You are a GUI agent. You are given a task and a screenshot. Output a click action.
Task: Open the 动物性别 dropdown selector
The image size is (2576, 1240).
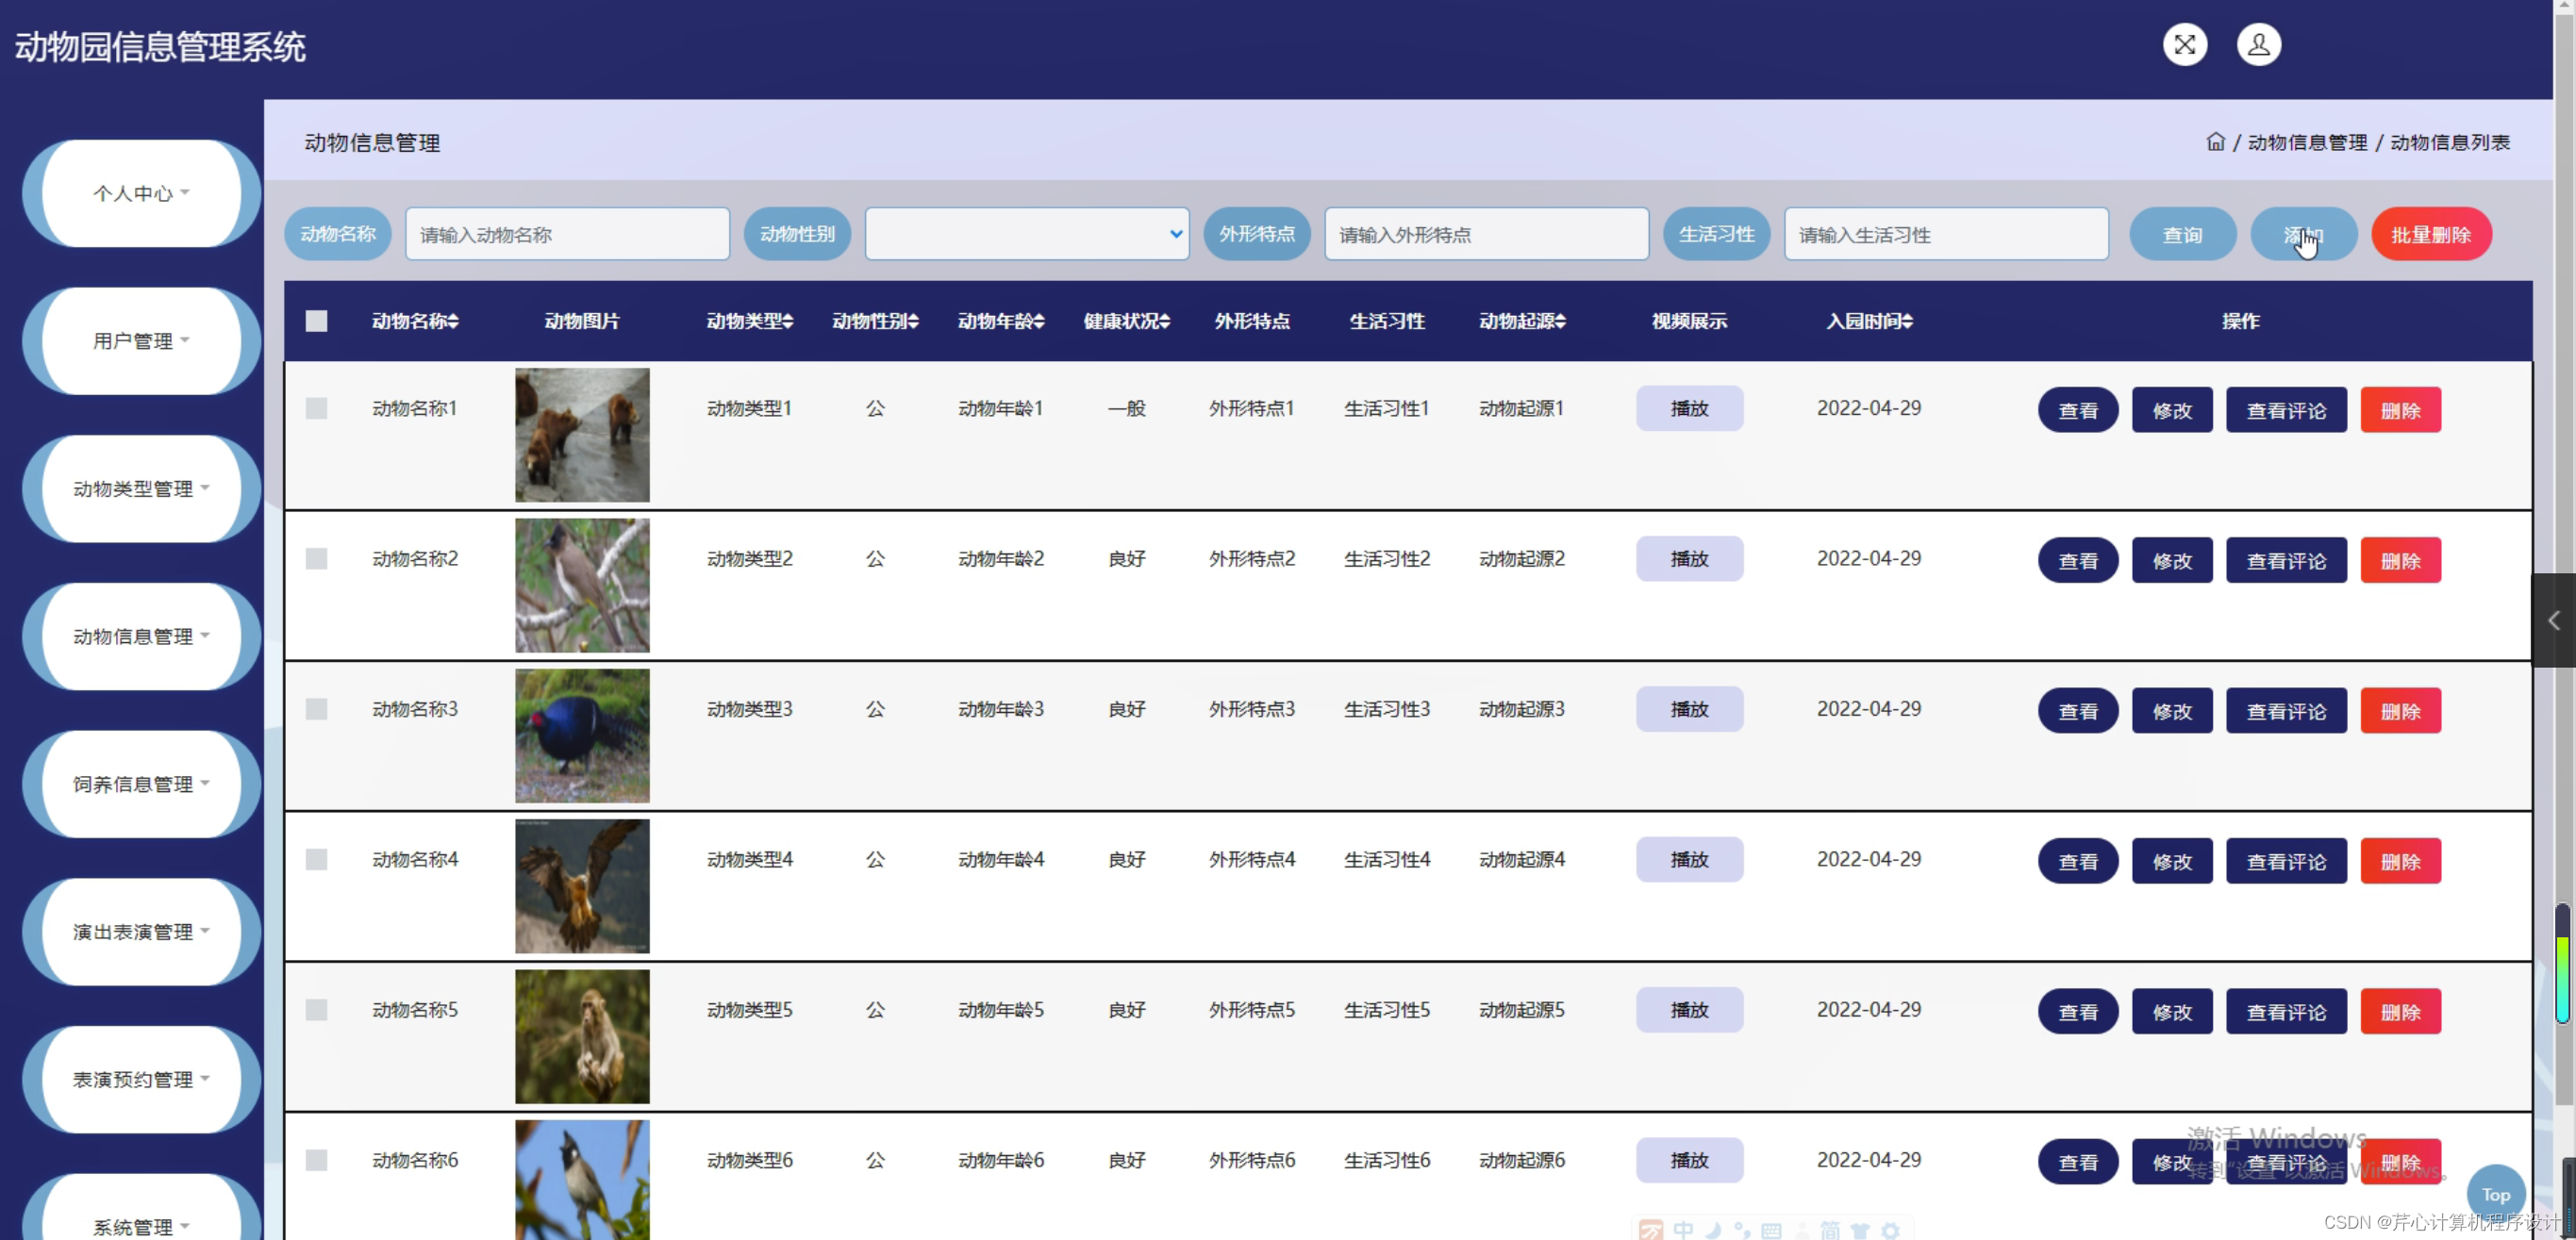click(x=1026, y=233)
